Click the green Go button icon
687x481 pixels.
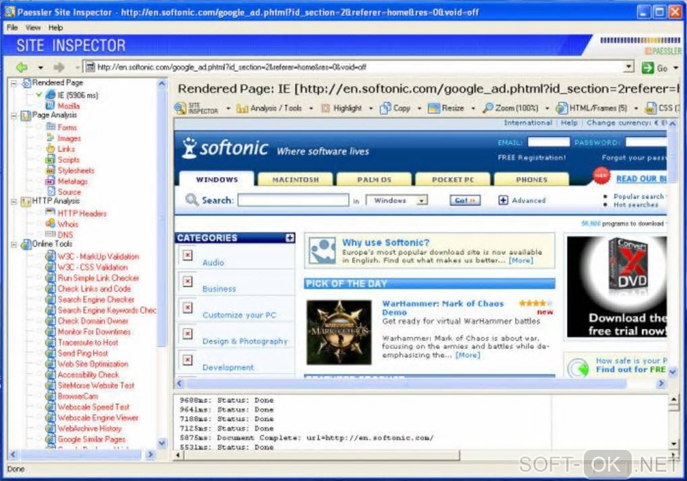coord(647,67)
